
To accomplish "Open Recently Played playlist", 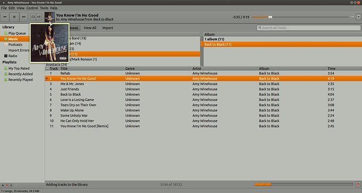I will [x=20, y=80].
